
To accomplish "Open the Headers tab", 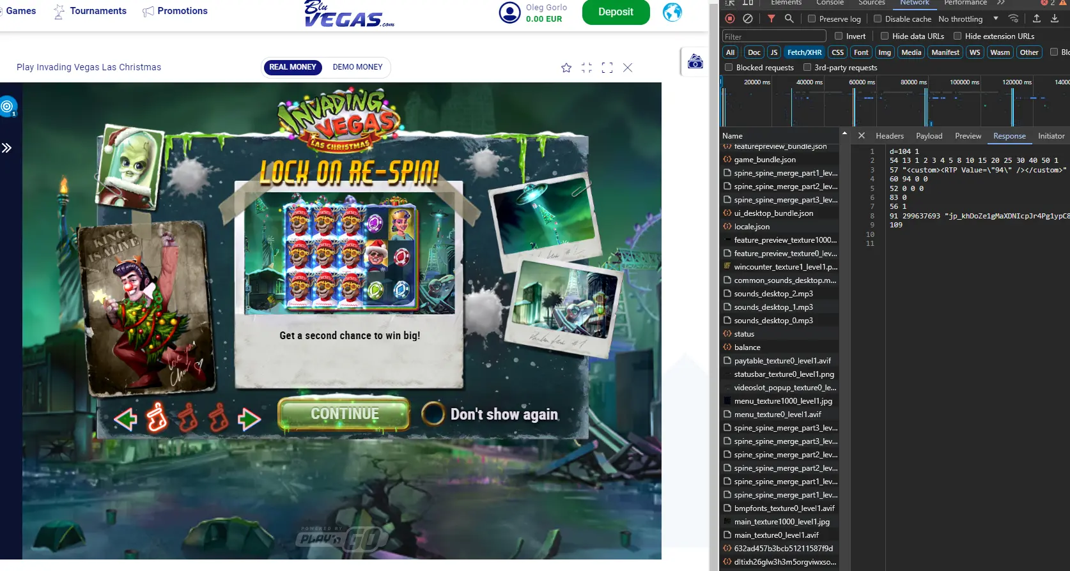I will (x=890, y=136).
